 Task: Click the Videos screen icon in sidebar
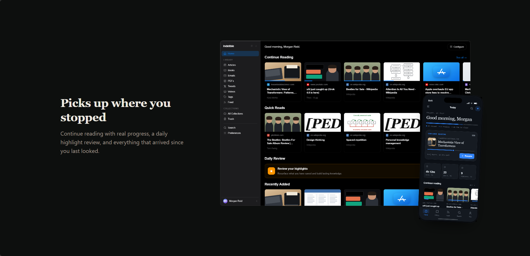coord(225,92)
